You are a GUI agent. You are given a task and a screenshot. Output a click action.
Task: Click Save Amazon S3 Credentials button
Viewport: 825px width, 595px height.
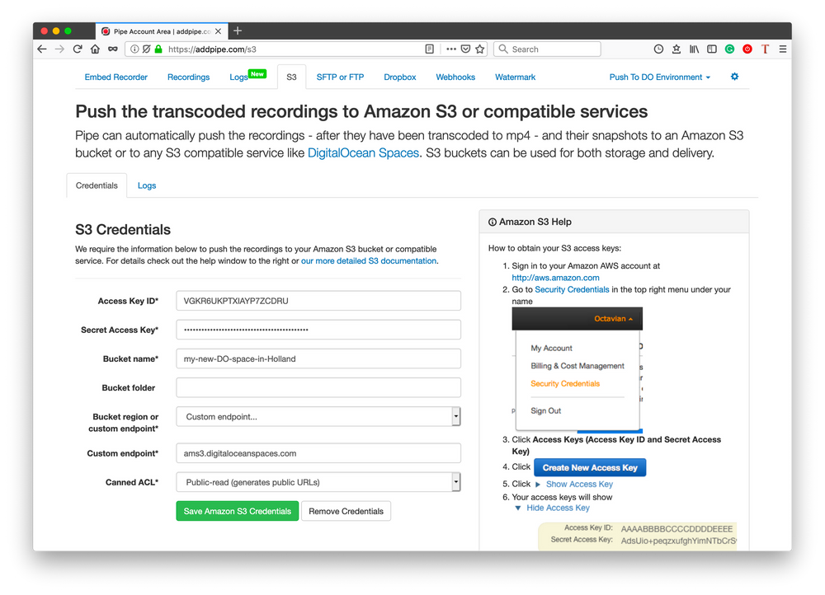point(237,511)
